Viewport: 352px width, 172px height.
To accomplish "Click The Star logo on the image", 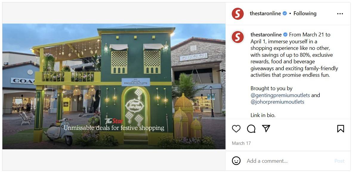I will [114, 122].
